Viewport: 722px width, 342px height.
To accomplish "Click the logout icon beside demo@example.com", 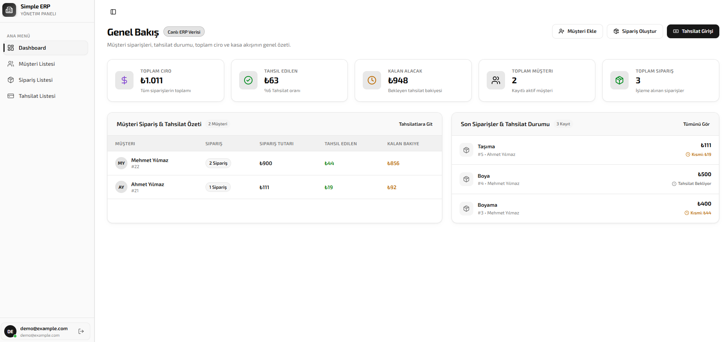I will (x=81, y=331).
